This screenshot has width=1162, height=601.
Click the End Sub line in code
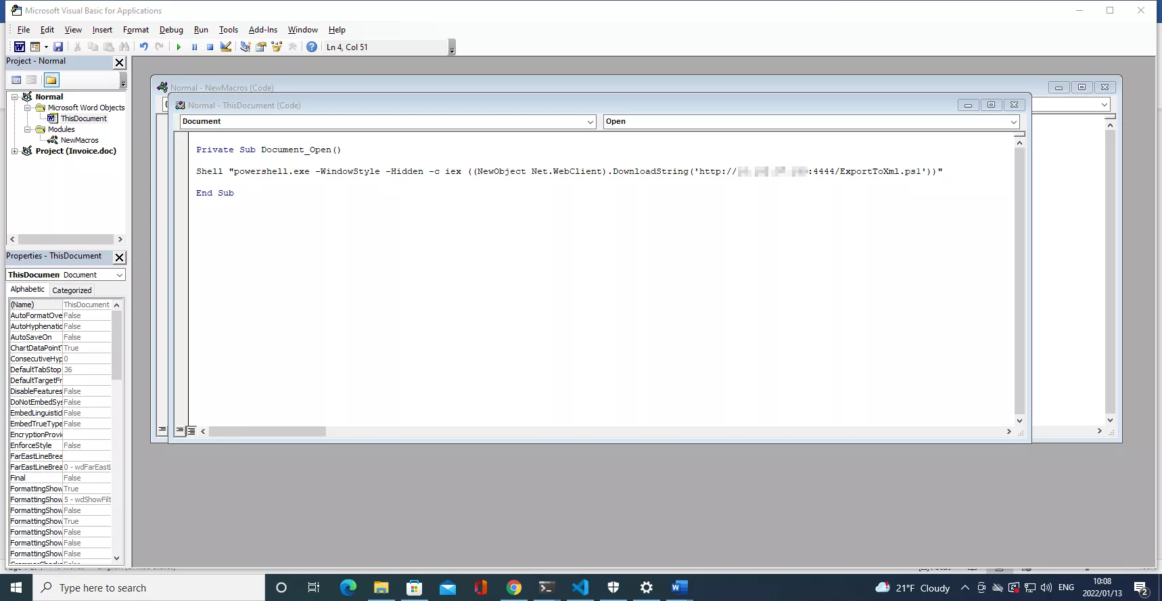click(x=215, y=193)
